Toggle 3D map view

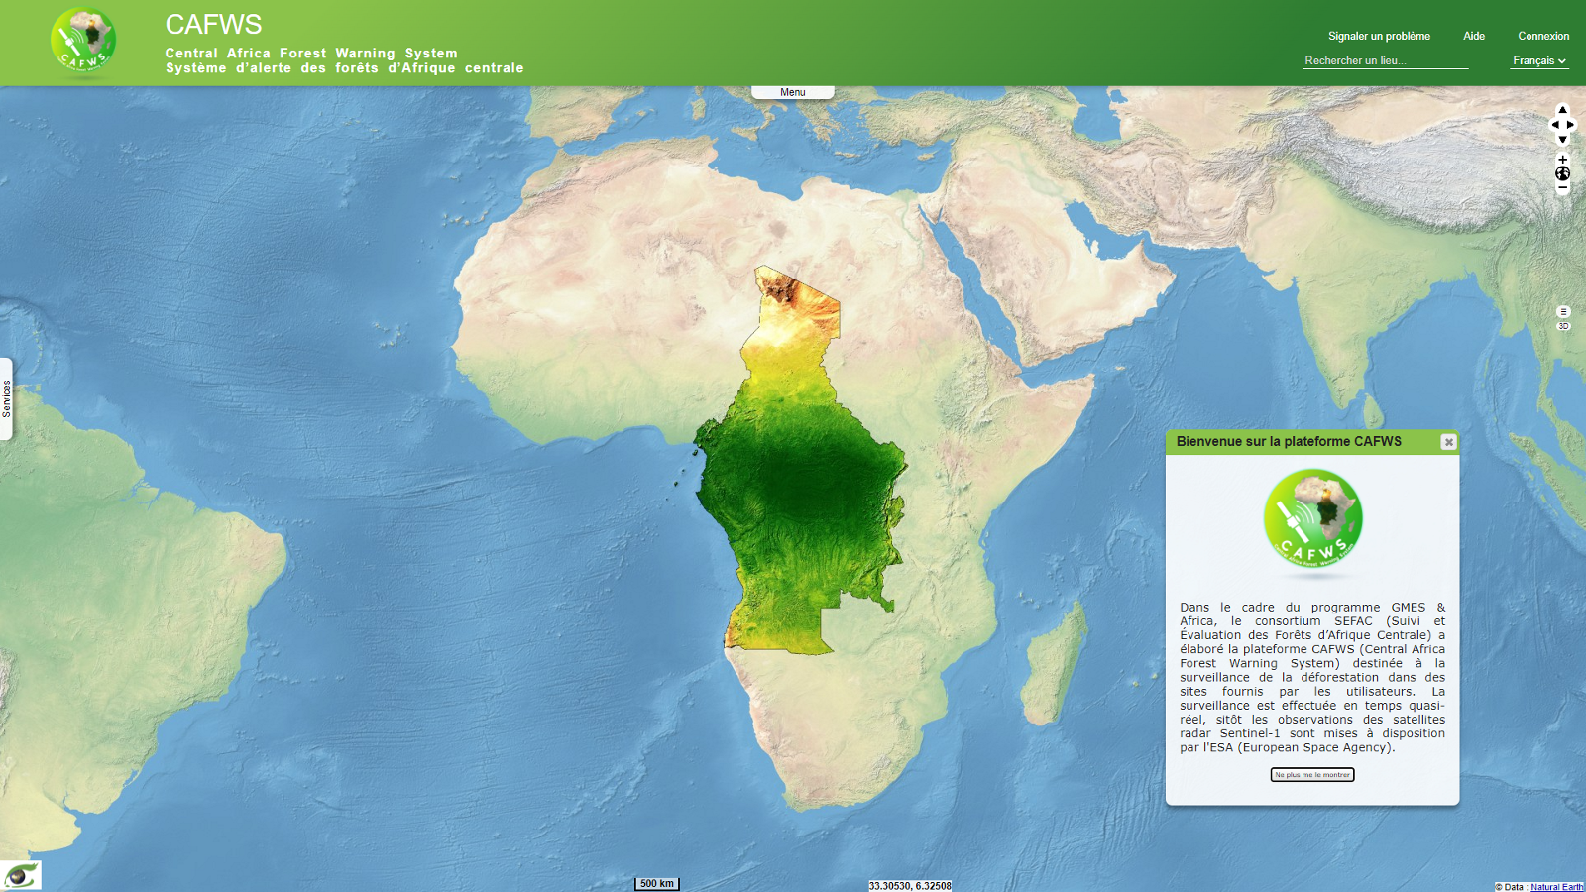click(1563, 326)
